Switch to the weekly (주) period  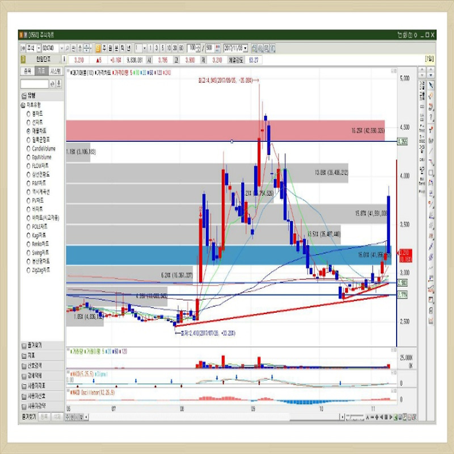(104, 48)
